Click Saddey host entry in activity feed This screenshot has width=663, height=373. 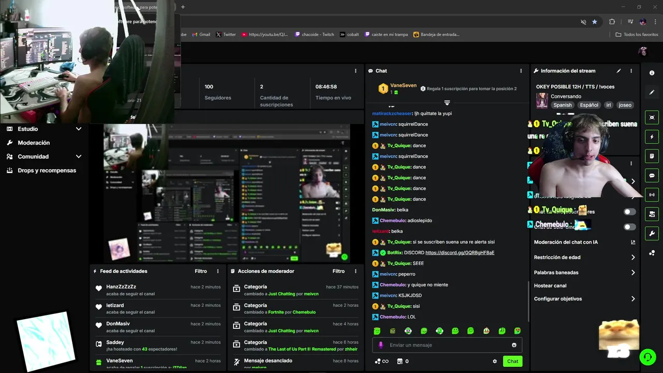158,346
